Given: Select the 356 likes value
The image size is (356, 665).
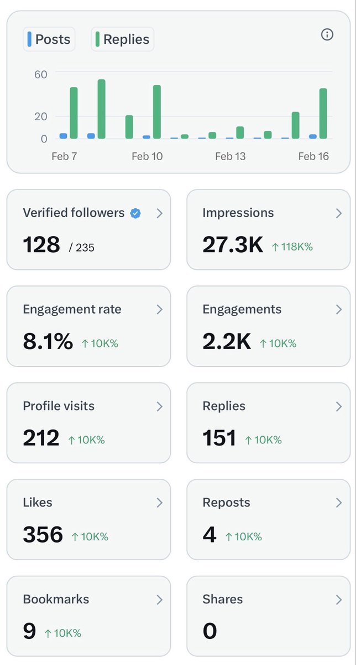Looking at the screenshot, I should (43, 534).
